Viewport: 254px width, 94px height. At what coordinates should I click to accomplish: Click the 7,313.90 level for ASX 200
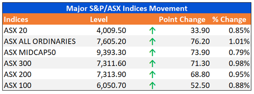[111, 74]
